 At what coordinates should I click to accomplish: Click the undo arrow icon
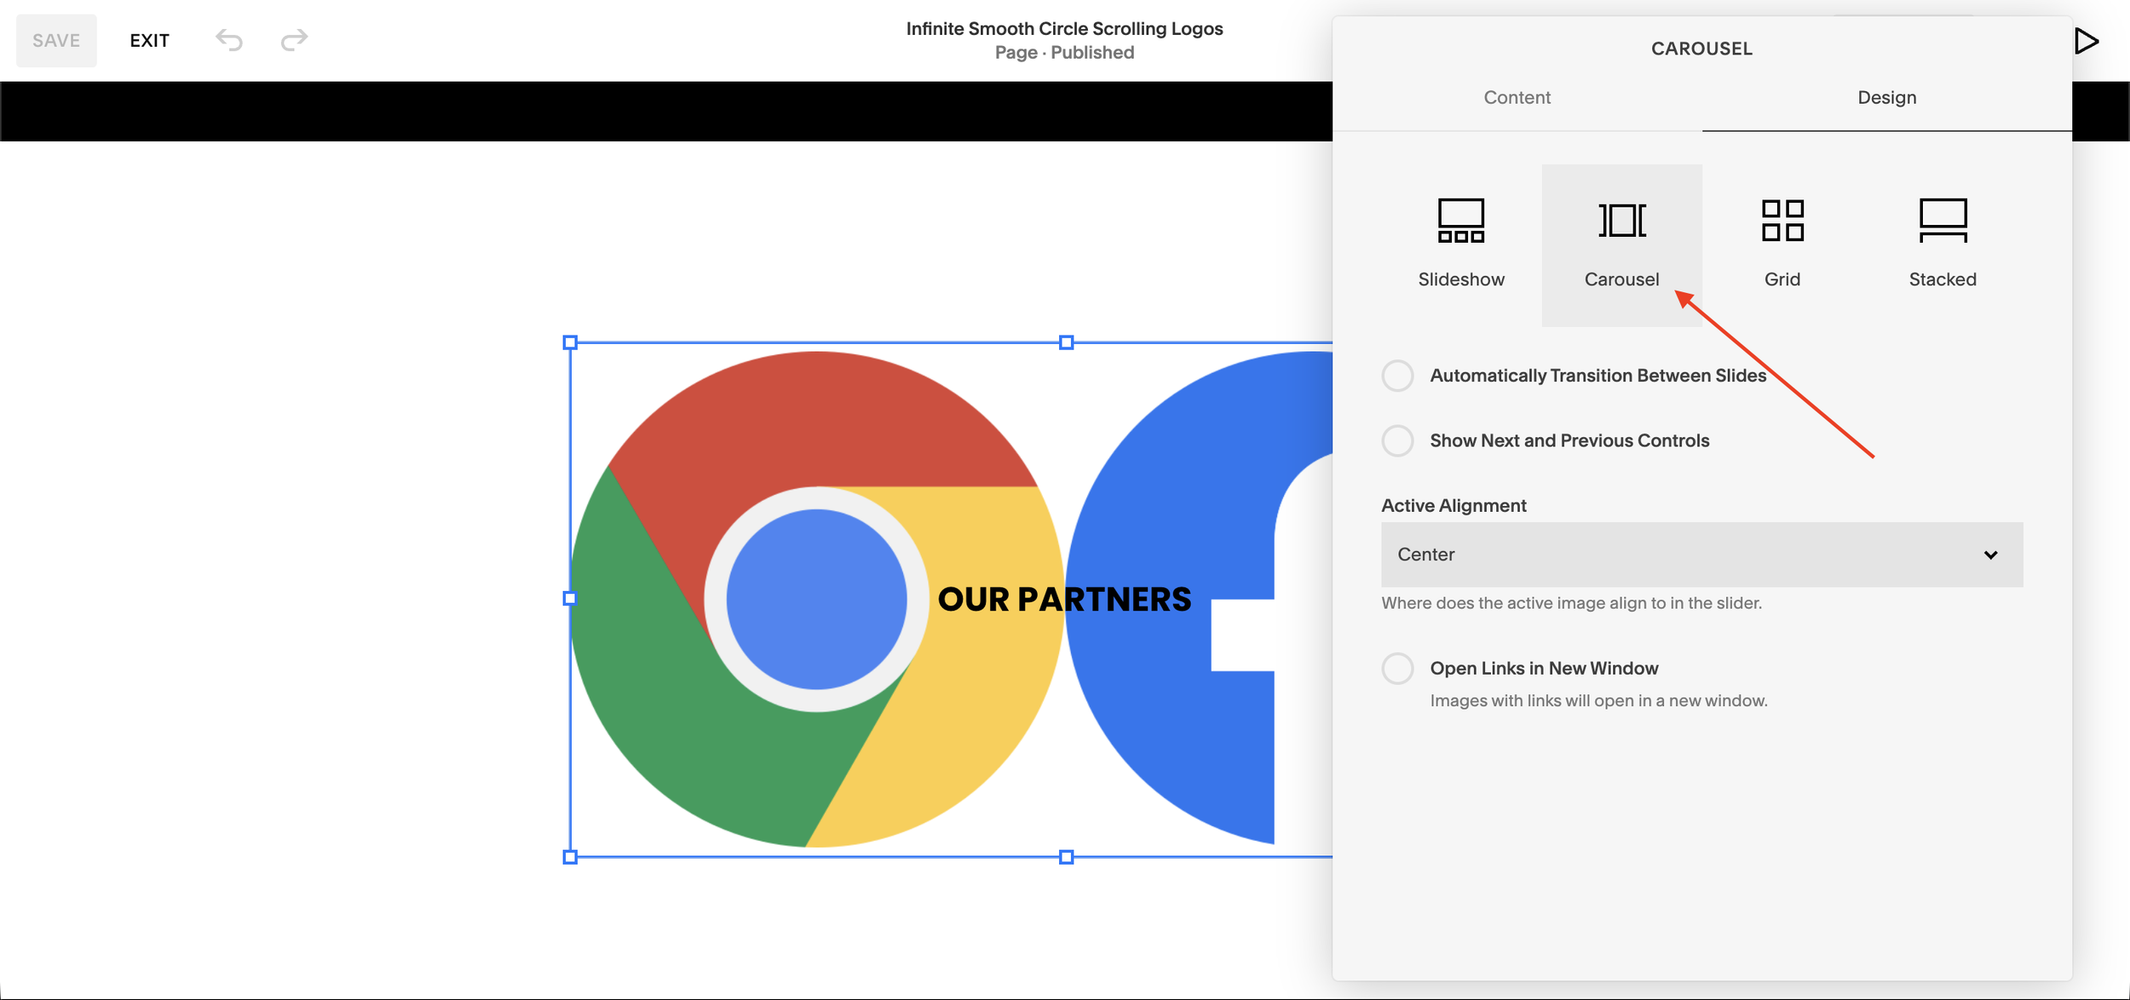pyautogui.click(x=229, y=40)
